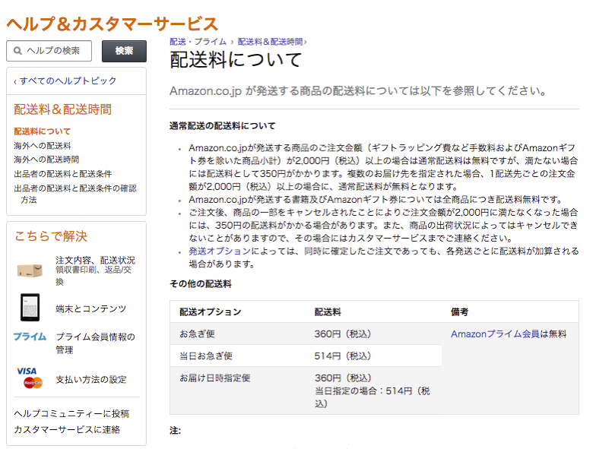Open 出品者の配送料と配送条件の確認方法 sidebar item
The image size is (615, 449).
pos(75,194)
